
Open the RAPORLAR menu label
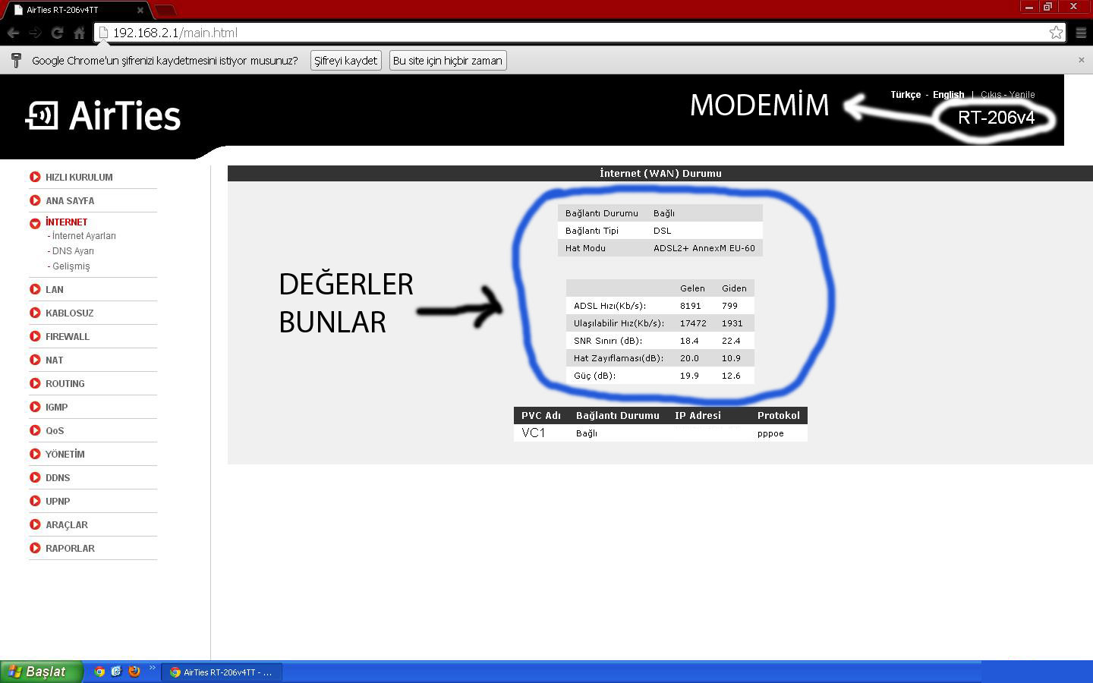tap(70, 548)
